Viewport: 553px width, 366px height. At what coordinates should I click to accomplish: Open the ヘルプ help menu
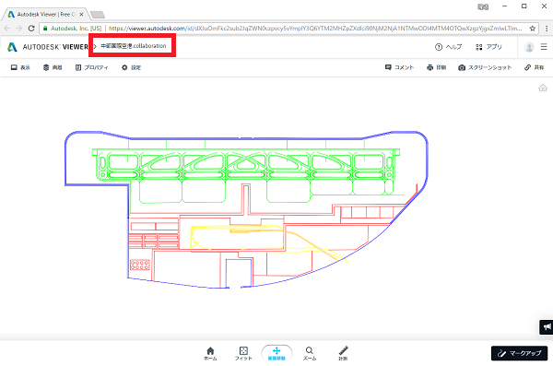(x=448, y=47)
